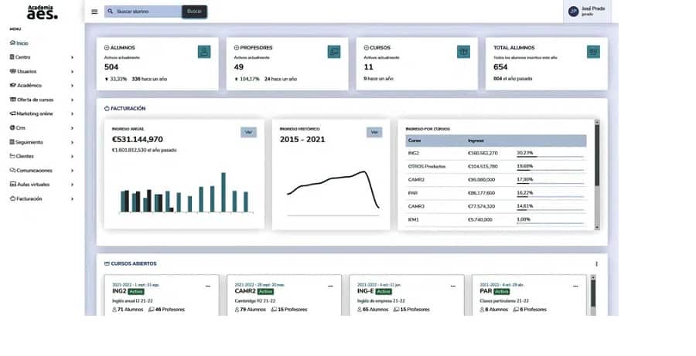Click the annual income bar chart
The width and height of the screenshot is (696, 356).
pyautogui.click(x=186, y=192)
